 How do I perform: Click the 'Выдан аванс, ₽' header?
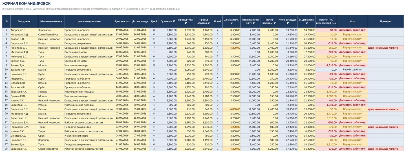click(x=306, y=21)
